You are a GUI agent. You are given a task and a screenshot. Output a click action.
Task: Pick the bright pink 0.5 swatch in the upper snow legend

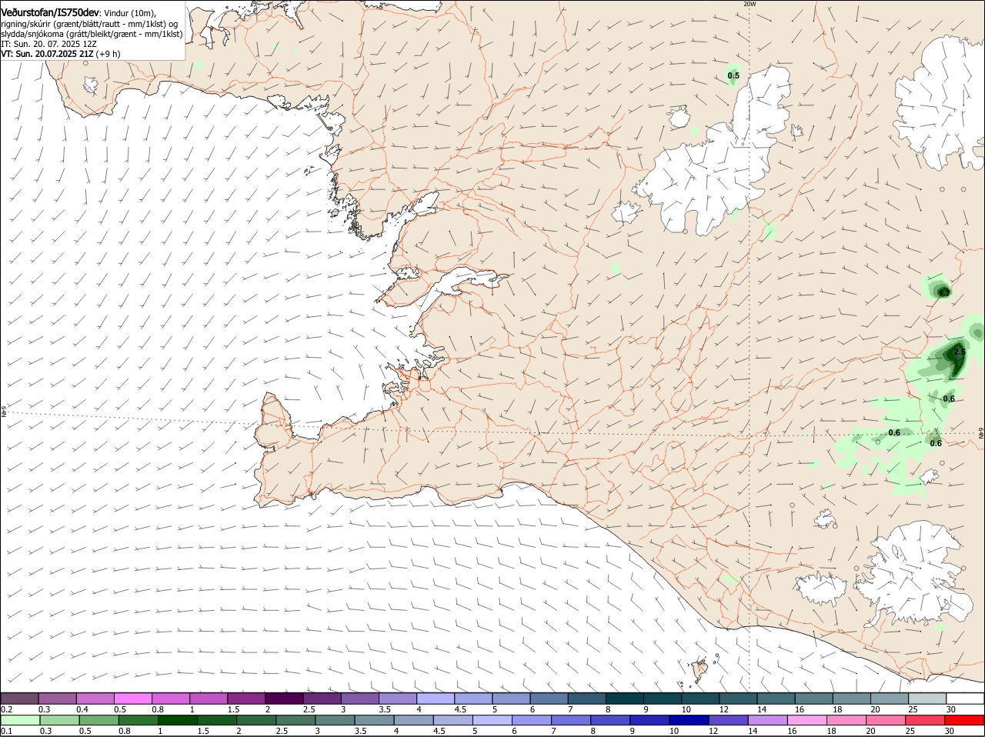132,698
